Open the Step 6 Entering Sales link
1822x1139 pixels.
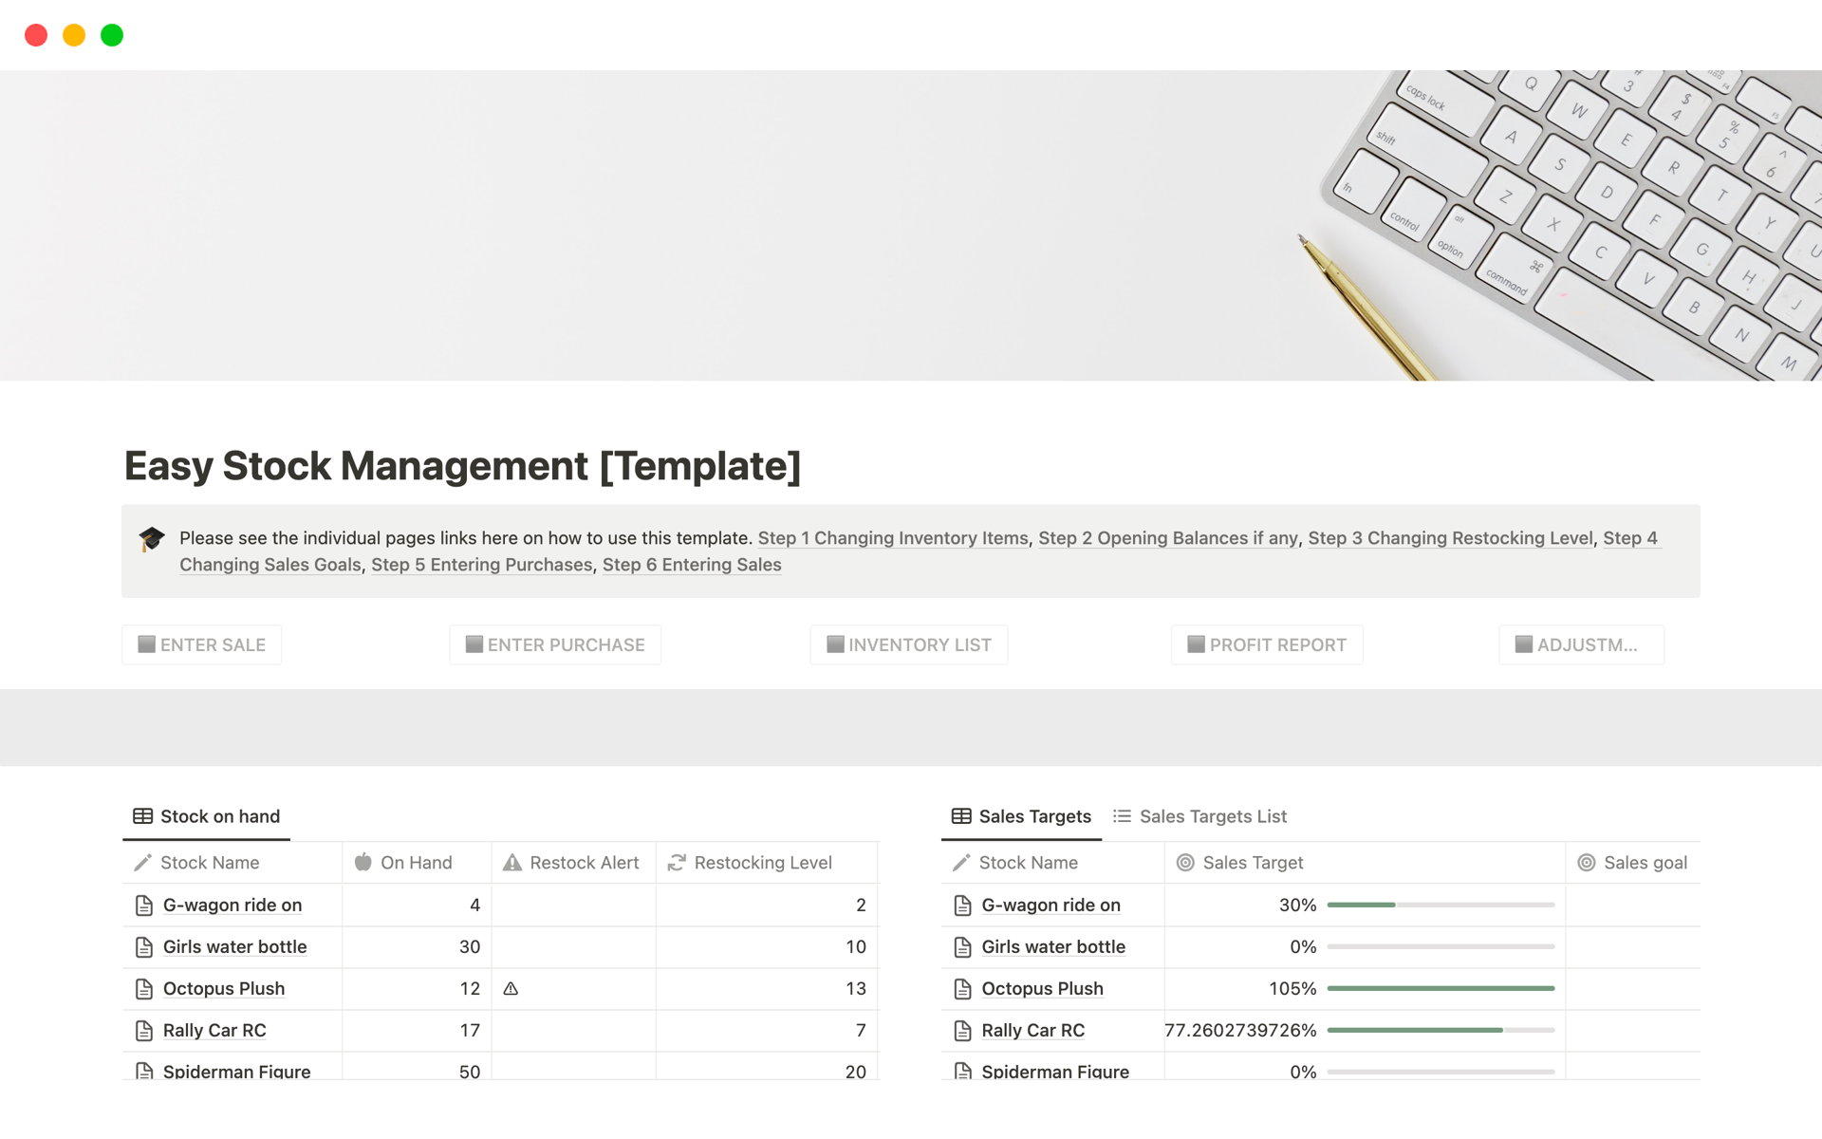(691, 565)
